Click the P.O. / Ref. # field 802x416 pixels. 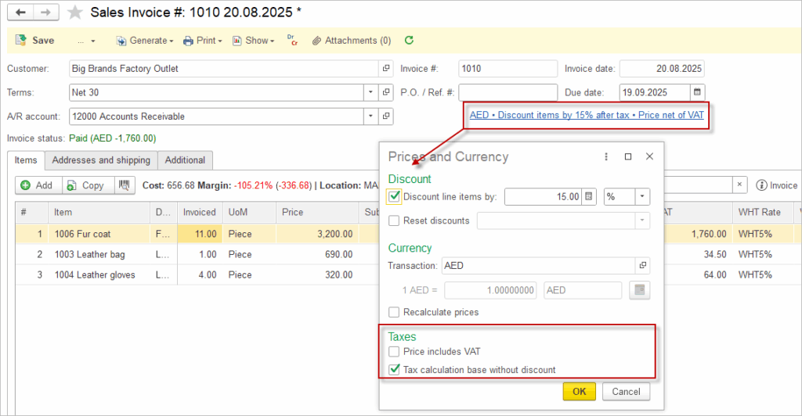(508, 92)
